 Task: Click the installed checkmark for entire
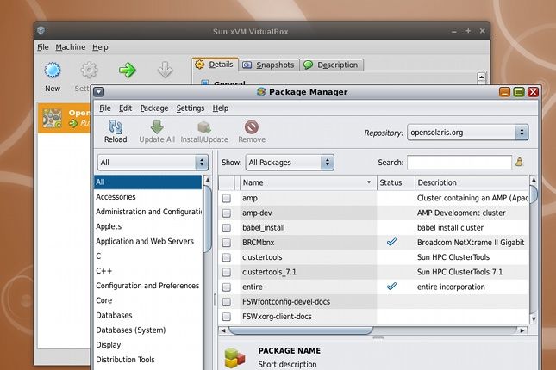391,286
